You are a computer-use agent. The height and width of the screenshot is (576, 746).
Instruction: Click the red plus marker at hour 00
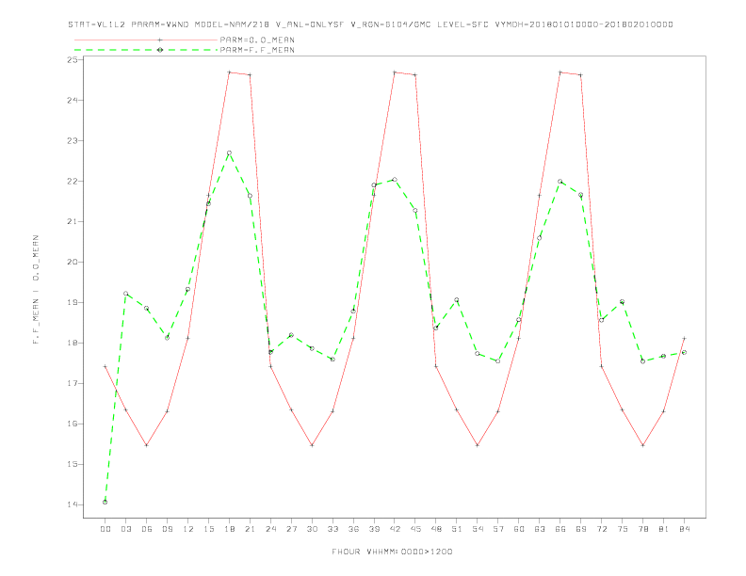pyautogui.click(x=105, y=366)
